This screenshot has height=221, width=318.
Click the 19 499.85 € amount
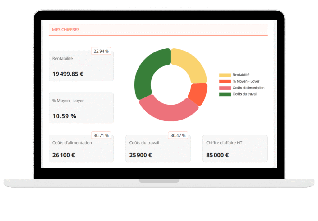(68, 74)
